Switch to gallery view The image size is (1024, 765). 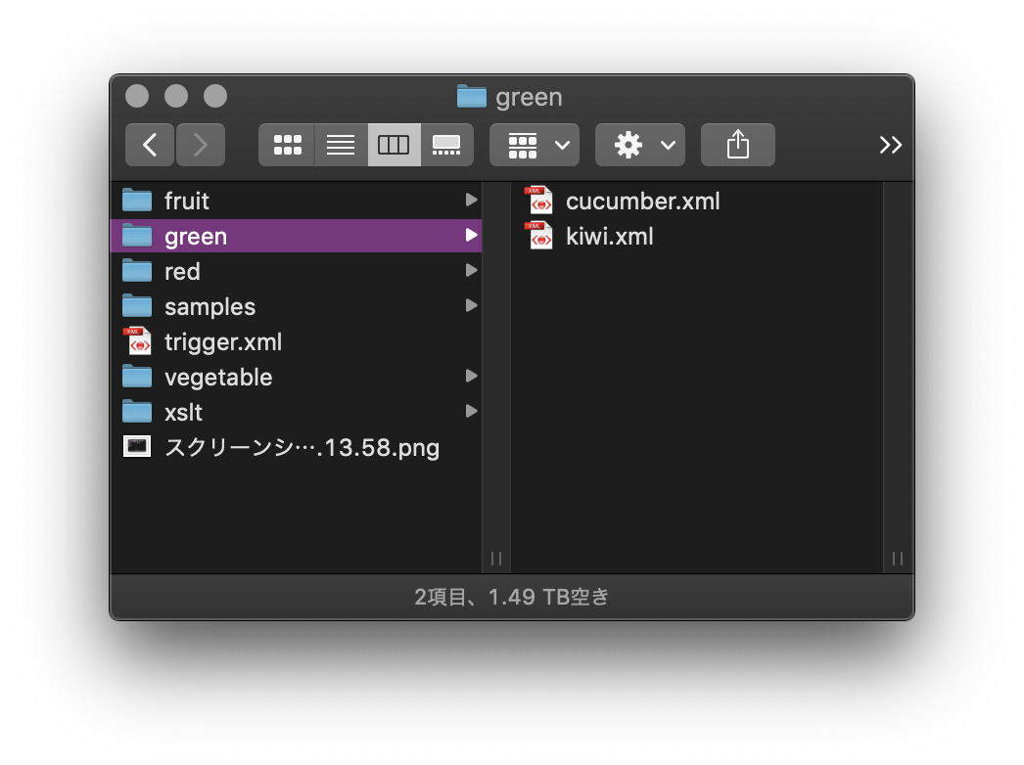[446, 144]
